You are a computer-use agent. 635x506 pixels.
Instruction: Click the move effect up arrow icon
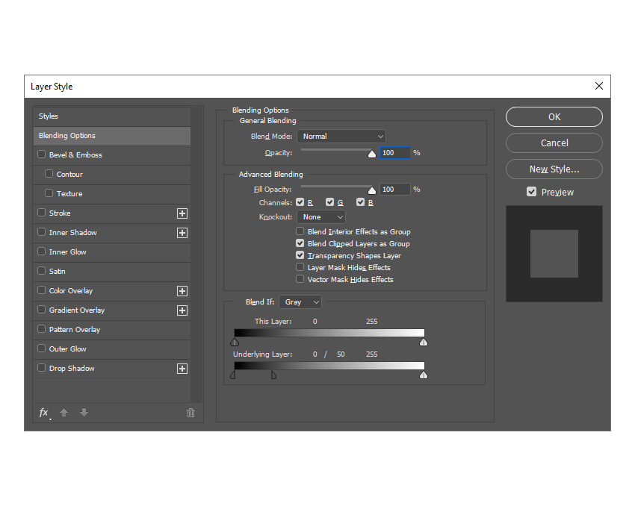tap(63, 412)
